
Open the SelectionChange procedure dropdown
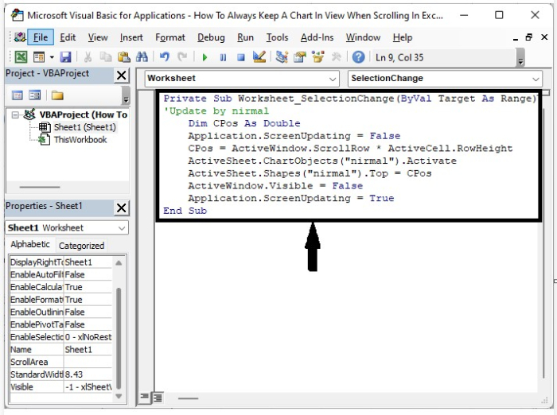point(536,79)
